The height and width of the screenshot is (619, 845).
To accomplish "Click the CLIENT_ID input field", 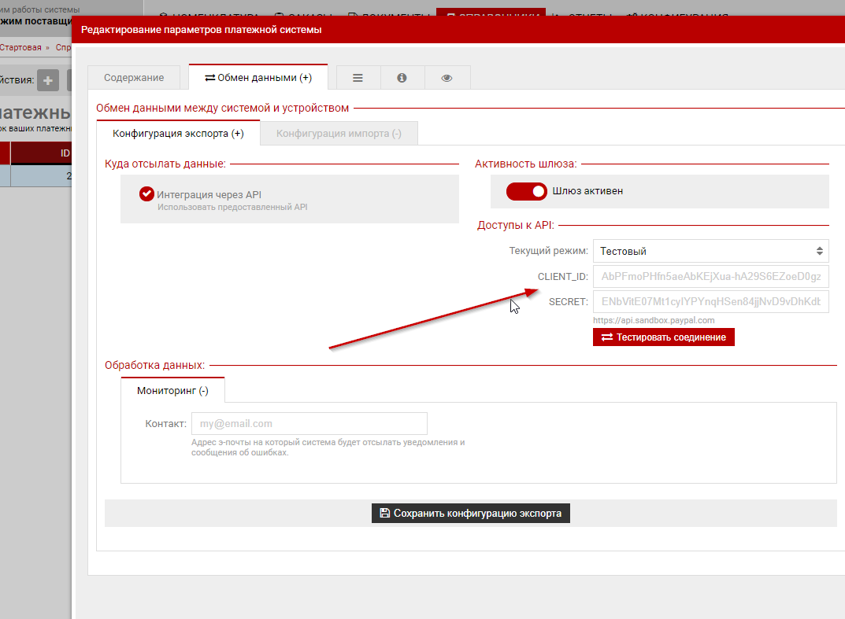I will (710, 277).
